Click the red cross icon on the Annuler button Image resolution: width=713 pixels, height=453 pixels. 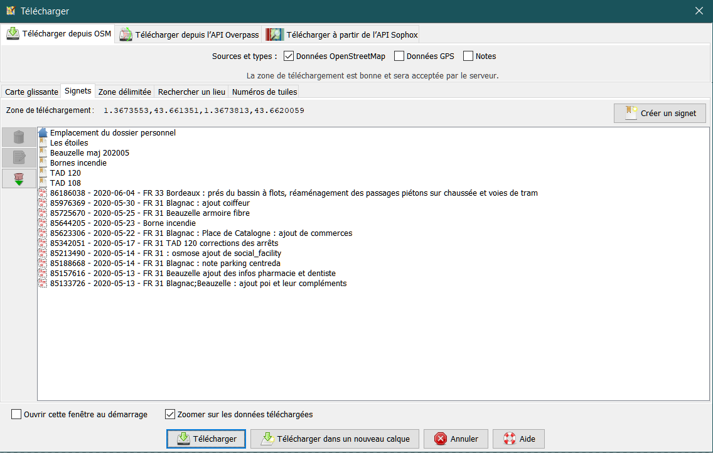point(441,439)
